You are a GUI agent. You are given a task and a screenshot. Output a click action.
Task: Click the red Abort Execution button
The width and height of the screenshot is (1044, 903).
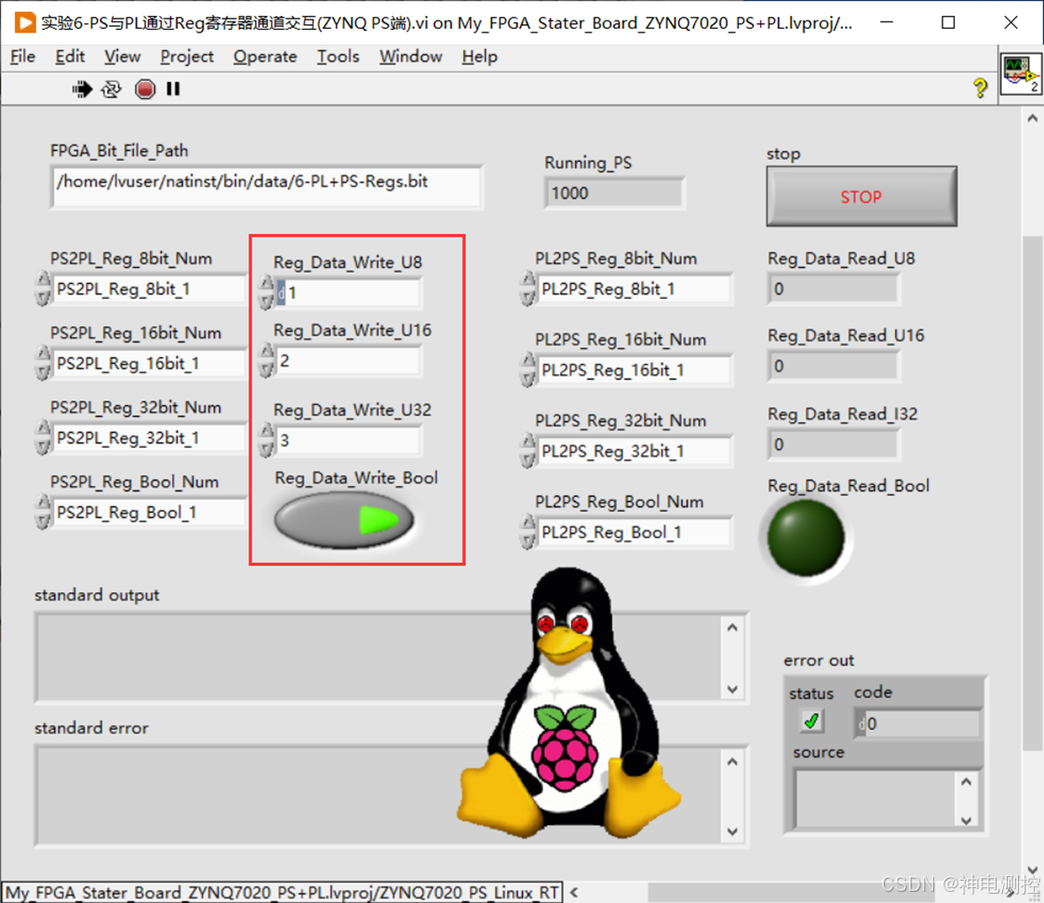[144, 88]
